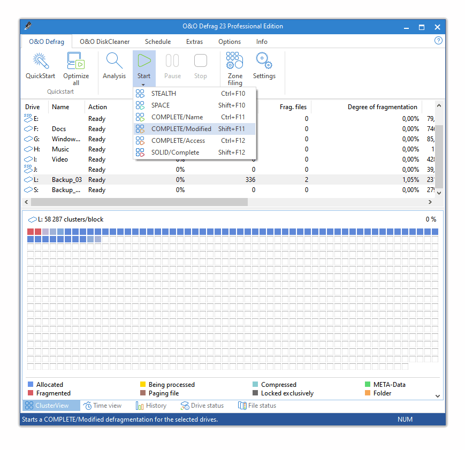465x450 pixels.
Task: Click the SSD drive J: icon
Action: point(28,169)
